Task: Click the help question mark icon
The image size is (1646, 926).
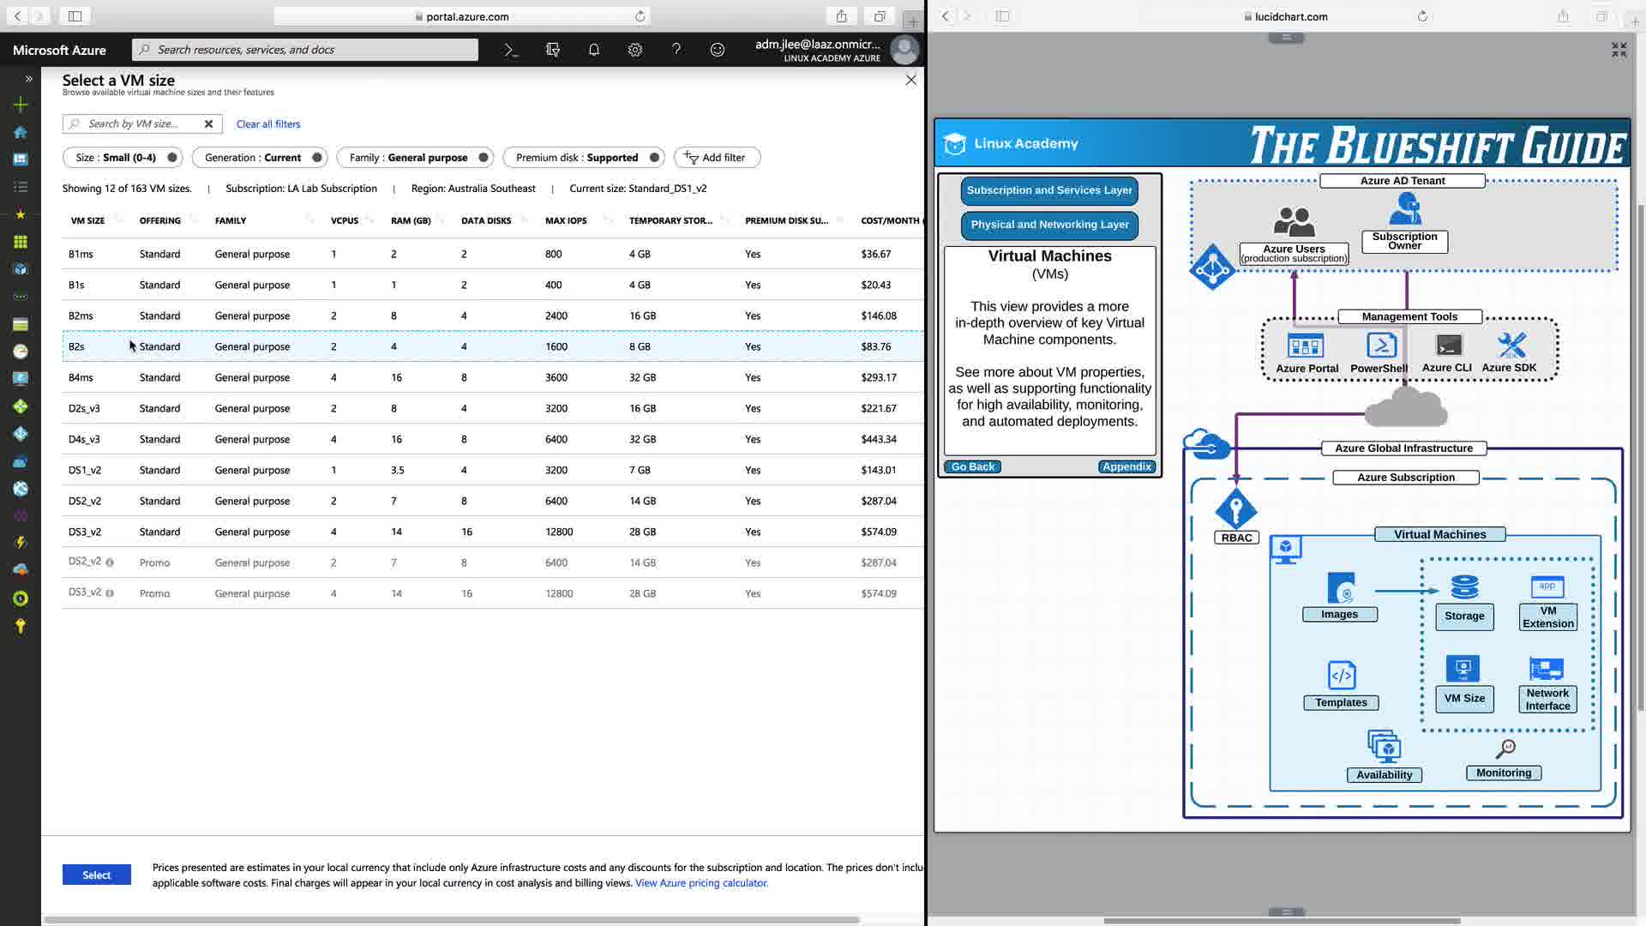Action: pos(676,50)
